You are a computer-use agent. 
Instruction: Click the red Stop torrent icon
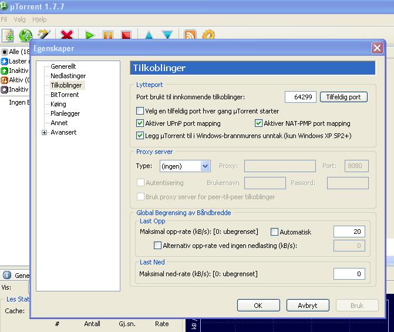tap(126, 35)
